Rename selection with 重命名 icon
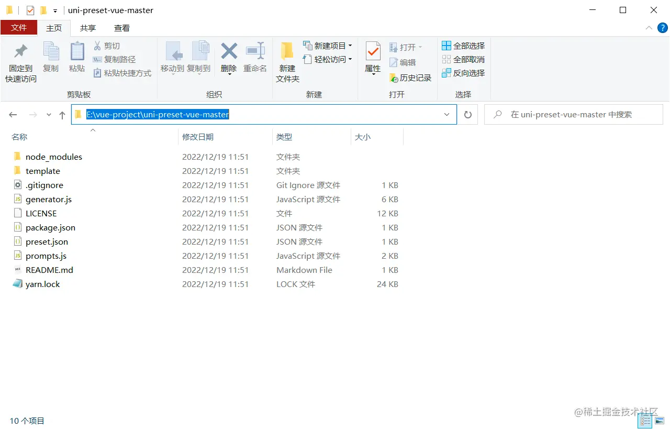Image resolution: width=670 pixels, height=429 pixels. point(255,59)
